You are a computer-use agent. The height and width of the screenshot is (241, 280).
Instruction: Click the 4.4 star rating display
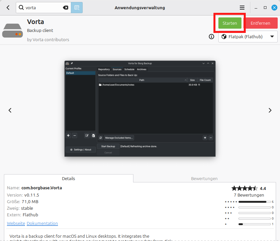[249, 188]
